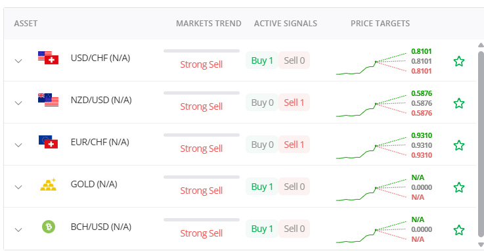Expand the USD/CHF row chevron
484x251 pixels.
[x=18, y=61]
